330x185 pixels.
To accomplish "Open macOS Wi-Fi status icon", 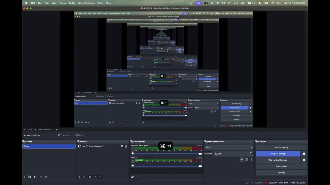I will [x=273, y=3].
